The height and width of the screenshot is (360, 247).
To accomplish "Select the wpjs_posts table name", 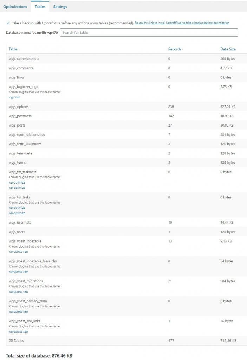I will tap(17, 126).
